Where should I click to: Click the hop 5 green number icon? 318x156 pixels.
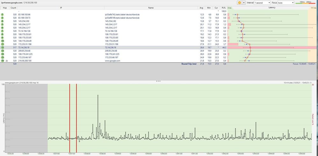3,25
